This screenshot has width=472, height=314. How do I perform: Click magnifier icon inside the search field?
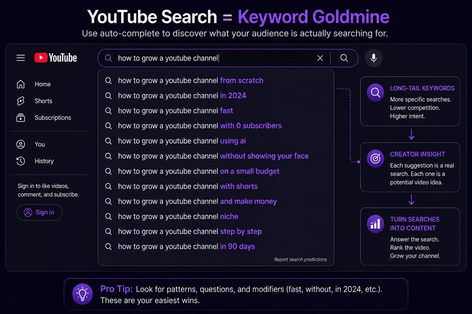[108, 58]
